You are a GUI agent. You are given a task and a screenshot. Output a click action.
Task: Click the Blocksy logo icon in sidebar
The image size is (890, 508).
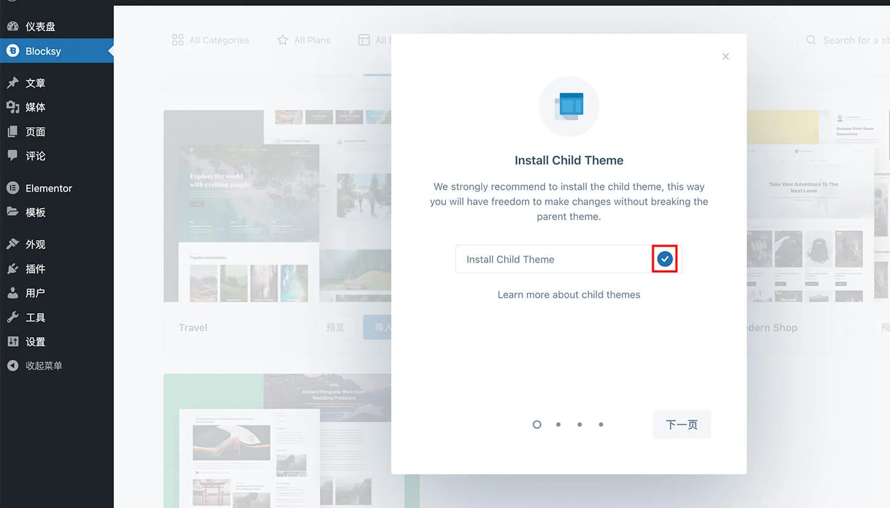[13, 51]
